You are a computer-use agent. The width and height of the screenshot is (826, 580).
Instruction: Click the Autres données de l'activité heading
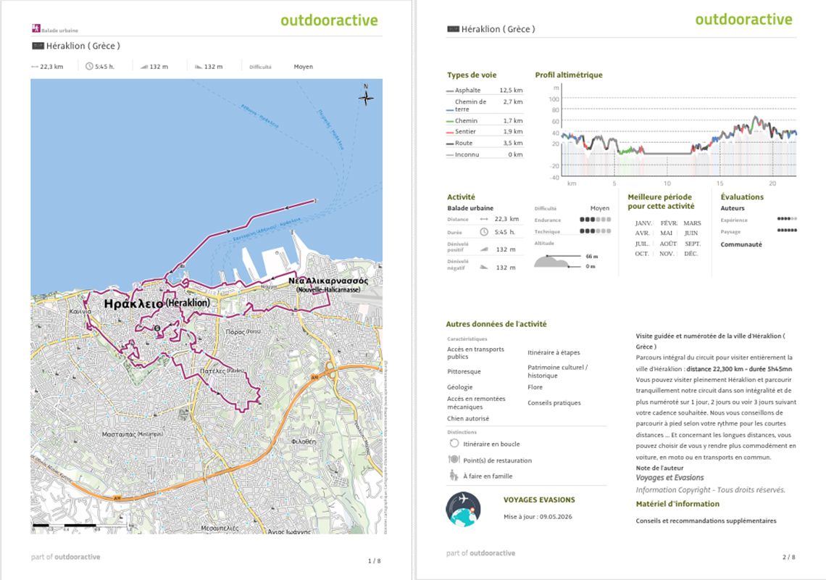pos(496,324)
